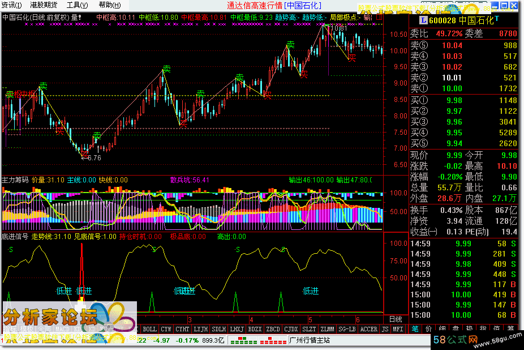
Task: Click the 卖② ask price 10.01
Action: tap(452, 78)
